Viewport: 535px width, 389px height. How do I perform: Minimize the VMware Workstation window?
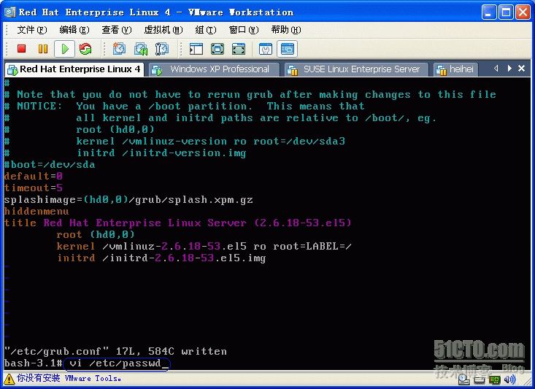(x=489, y=12)
